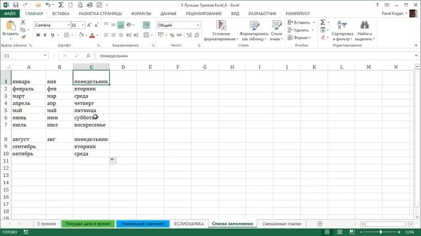Click the increase decimal icon
The height and width of the screenshot is (236, 421).
(189, 35)
